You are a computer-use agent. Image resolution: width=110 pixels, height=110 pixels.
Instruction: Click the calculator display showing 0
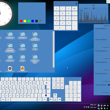point(66,4)
